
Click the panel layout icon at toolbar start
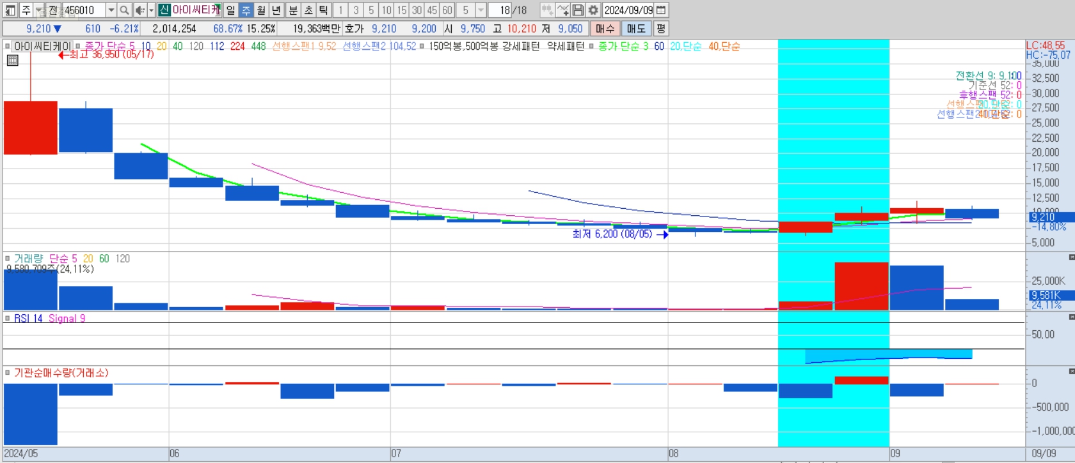click(10, 10)
